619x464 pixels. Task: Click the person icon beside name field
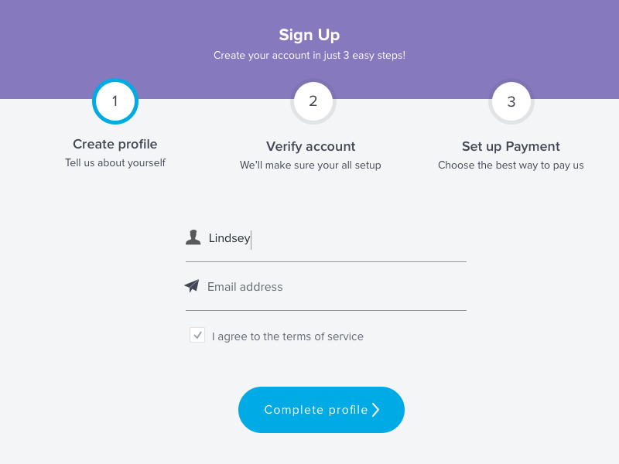point(193,237)
